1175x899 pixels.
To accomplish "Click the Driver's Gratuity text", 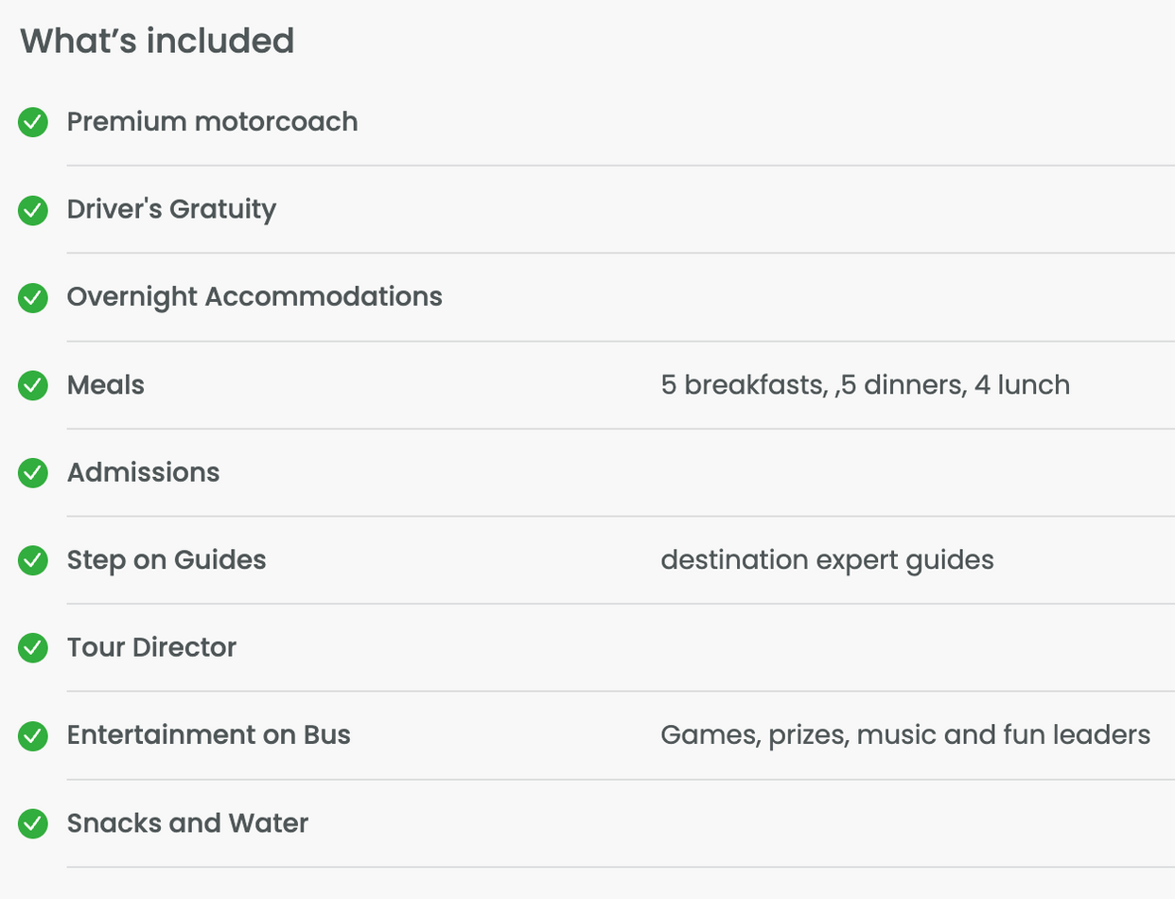I will point(171,209).
